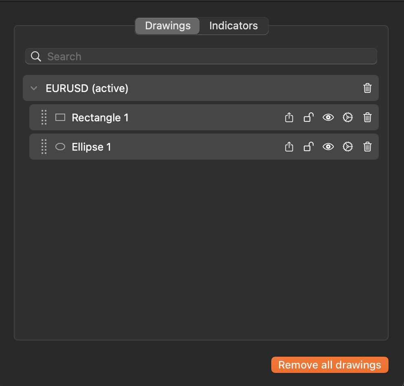The image size is (404, 386).
Task: Hide Ellipse 1 using the eye icon
Action: point(328,147)
